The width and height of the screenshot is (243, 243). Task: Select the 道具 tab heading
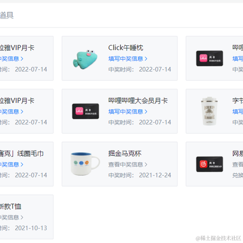[x=7, y=15]
